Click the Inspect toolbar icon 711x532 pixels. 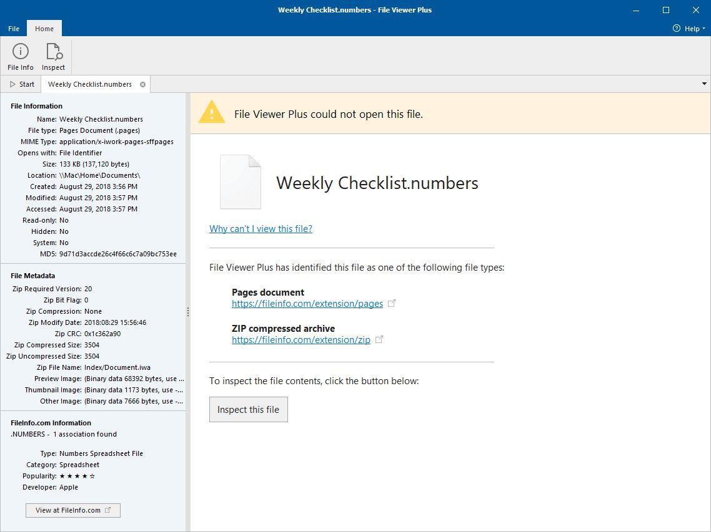54,57
